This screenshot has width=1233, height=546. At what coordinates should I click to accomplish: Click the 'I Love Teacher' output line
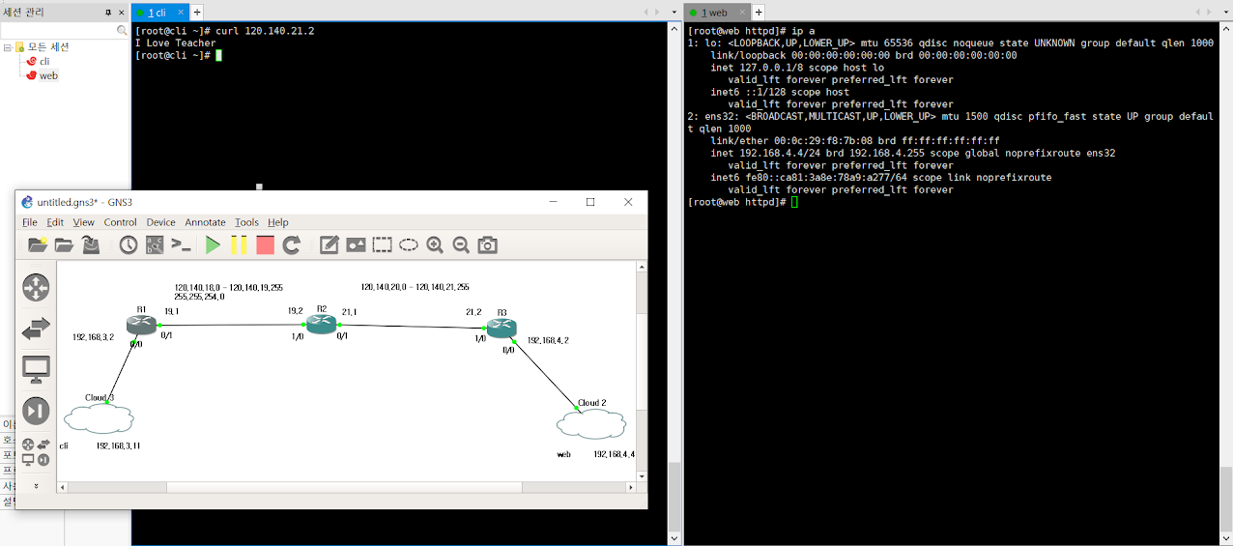click(x=176, y=43)
